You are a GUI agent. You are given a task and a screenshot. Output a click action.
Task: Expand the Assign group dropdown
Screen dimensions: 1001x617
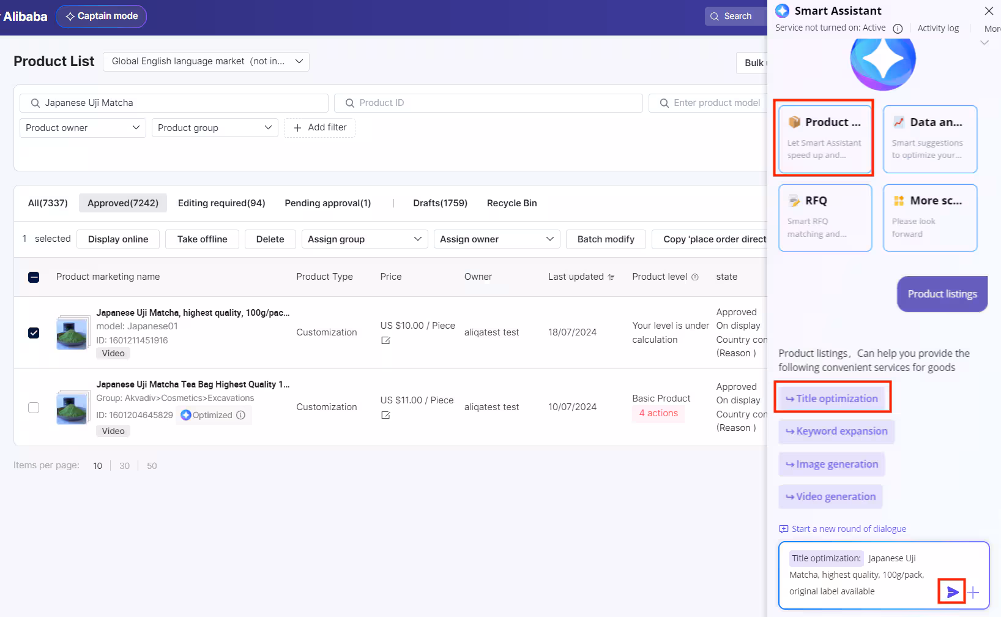pos(365,239)
